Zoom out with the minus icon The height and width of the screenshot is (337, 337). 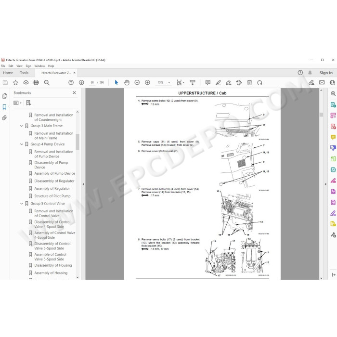(x=137, y=82)
